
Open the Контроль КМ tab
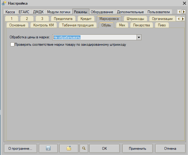pyautogui.click(x=43, y=25)
